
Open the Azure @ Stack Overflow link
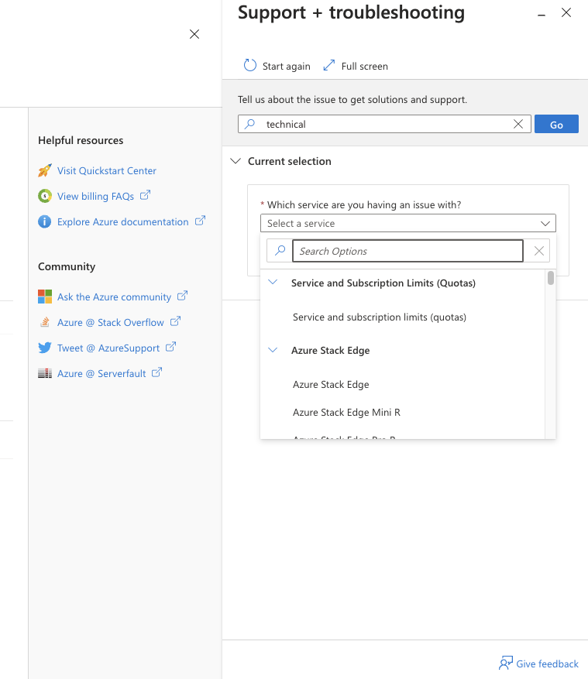click(111, 322)
